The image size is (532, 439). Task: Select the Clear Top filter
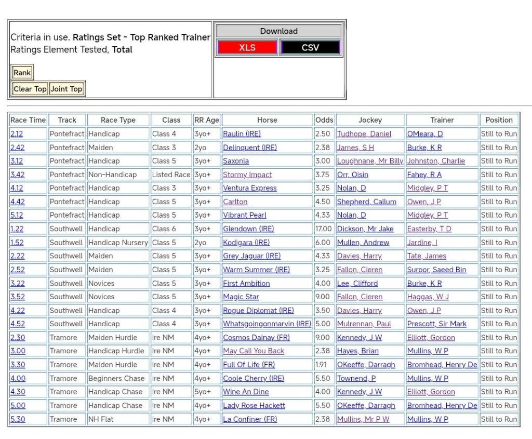click(30, 89)
